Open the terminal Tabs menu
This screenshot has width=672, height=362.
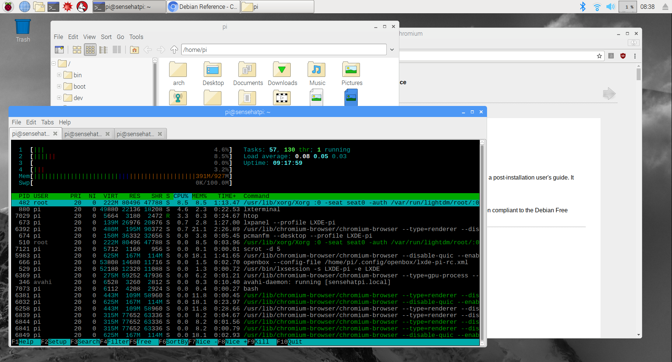point(47,122)
